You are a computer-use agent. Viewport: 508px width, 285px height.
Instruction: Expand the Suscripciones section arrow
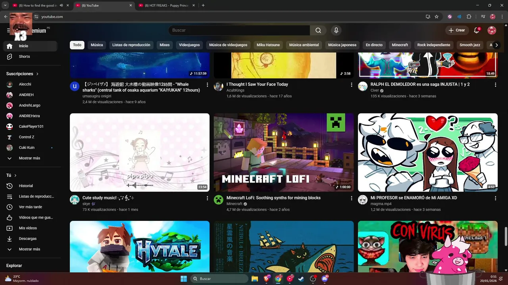37,74
